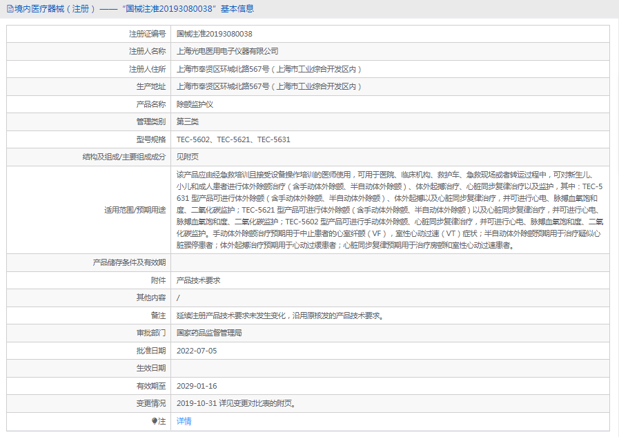Click the 适用范围/预期用途 description paragraph
The image size is (619, 437).
tap(390, 210)
